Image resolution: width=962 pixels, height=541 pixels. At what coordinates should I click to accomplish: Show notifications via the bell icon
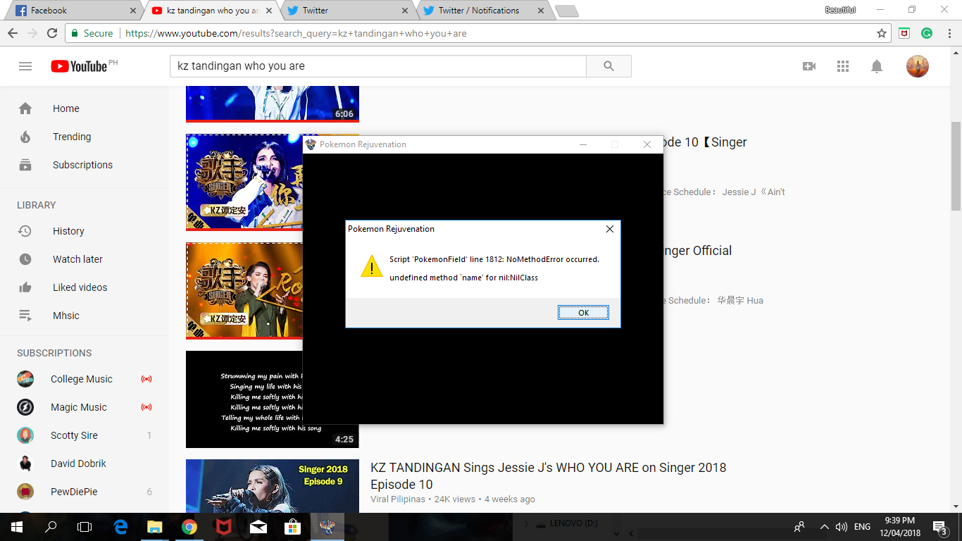point(877,66)
